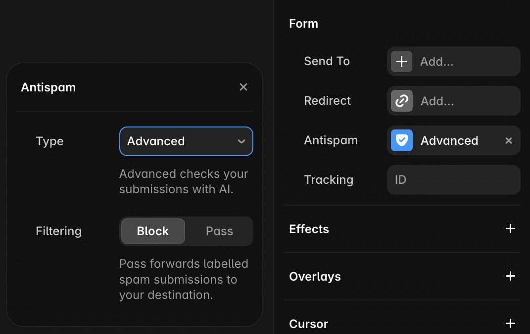Click the Form section heading

303,24
